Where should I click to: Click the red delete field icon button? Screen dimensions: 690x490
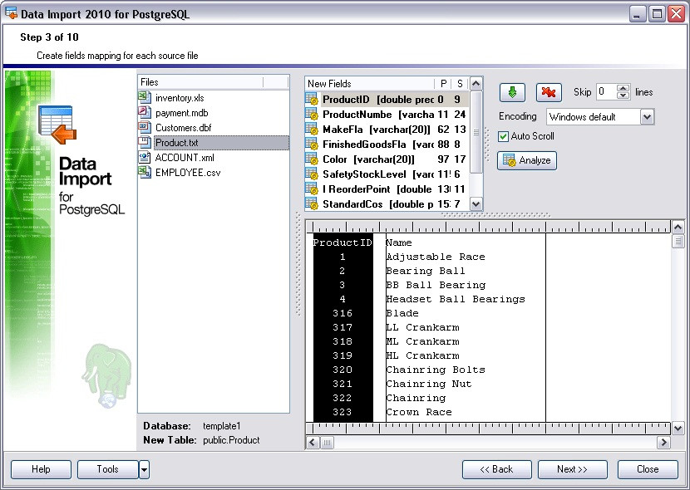click(549, 92)
